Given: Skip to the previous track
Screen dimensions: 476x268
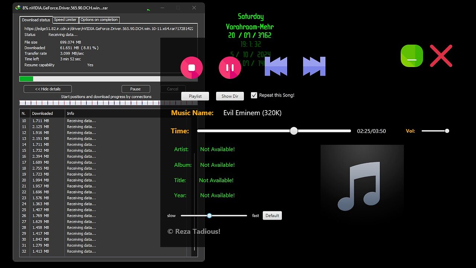Looking at the screenshot, I should 276,66.
